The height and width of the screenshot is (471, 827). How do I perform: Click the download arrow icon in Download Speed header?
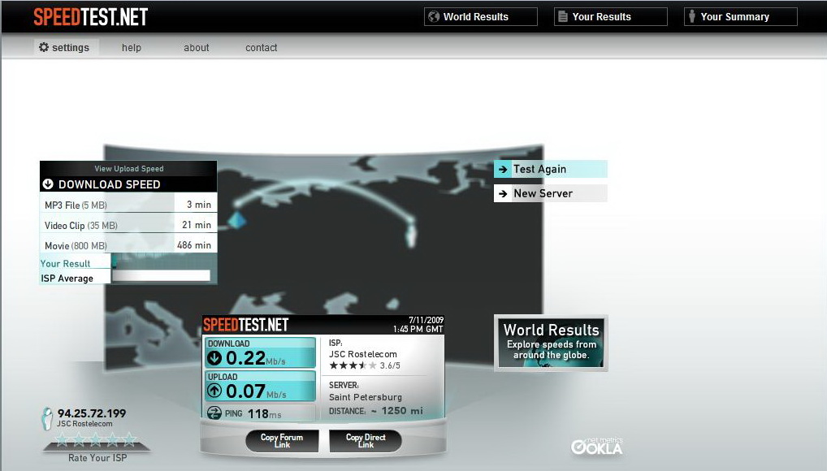[48, 184]
